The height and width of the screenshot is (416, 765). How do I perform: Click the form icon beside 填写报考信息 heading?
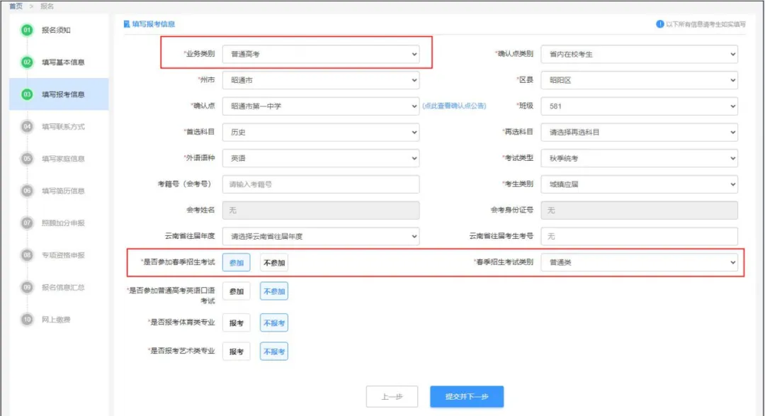point(127,24)
